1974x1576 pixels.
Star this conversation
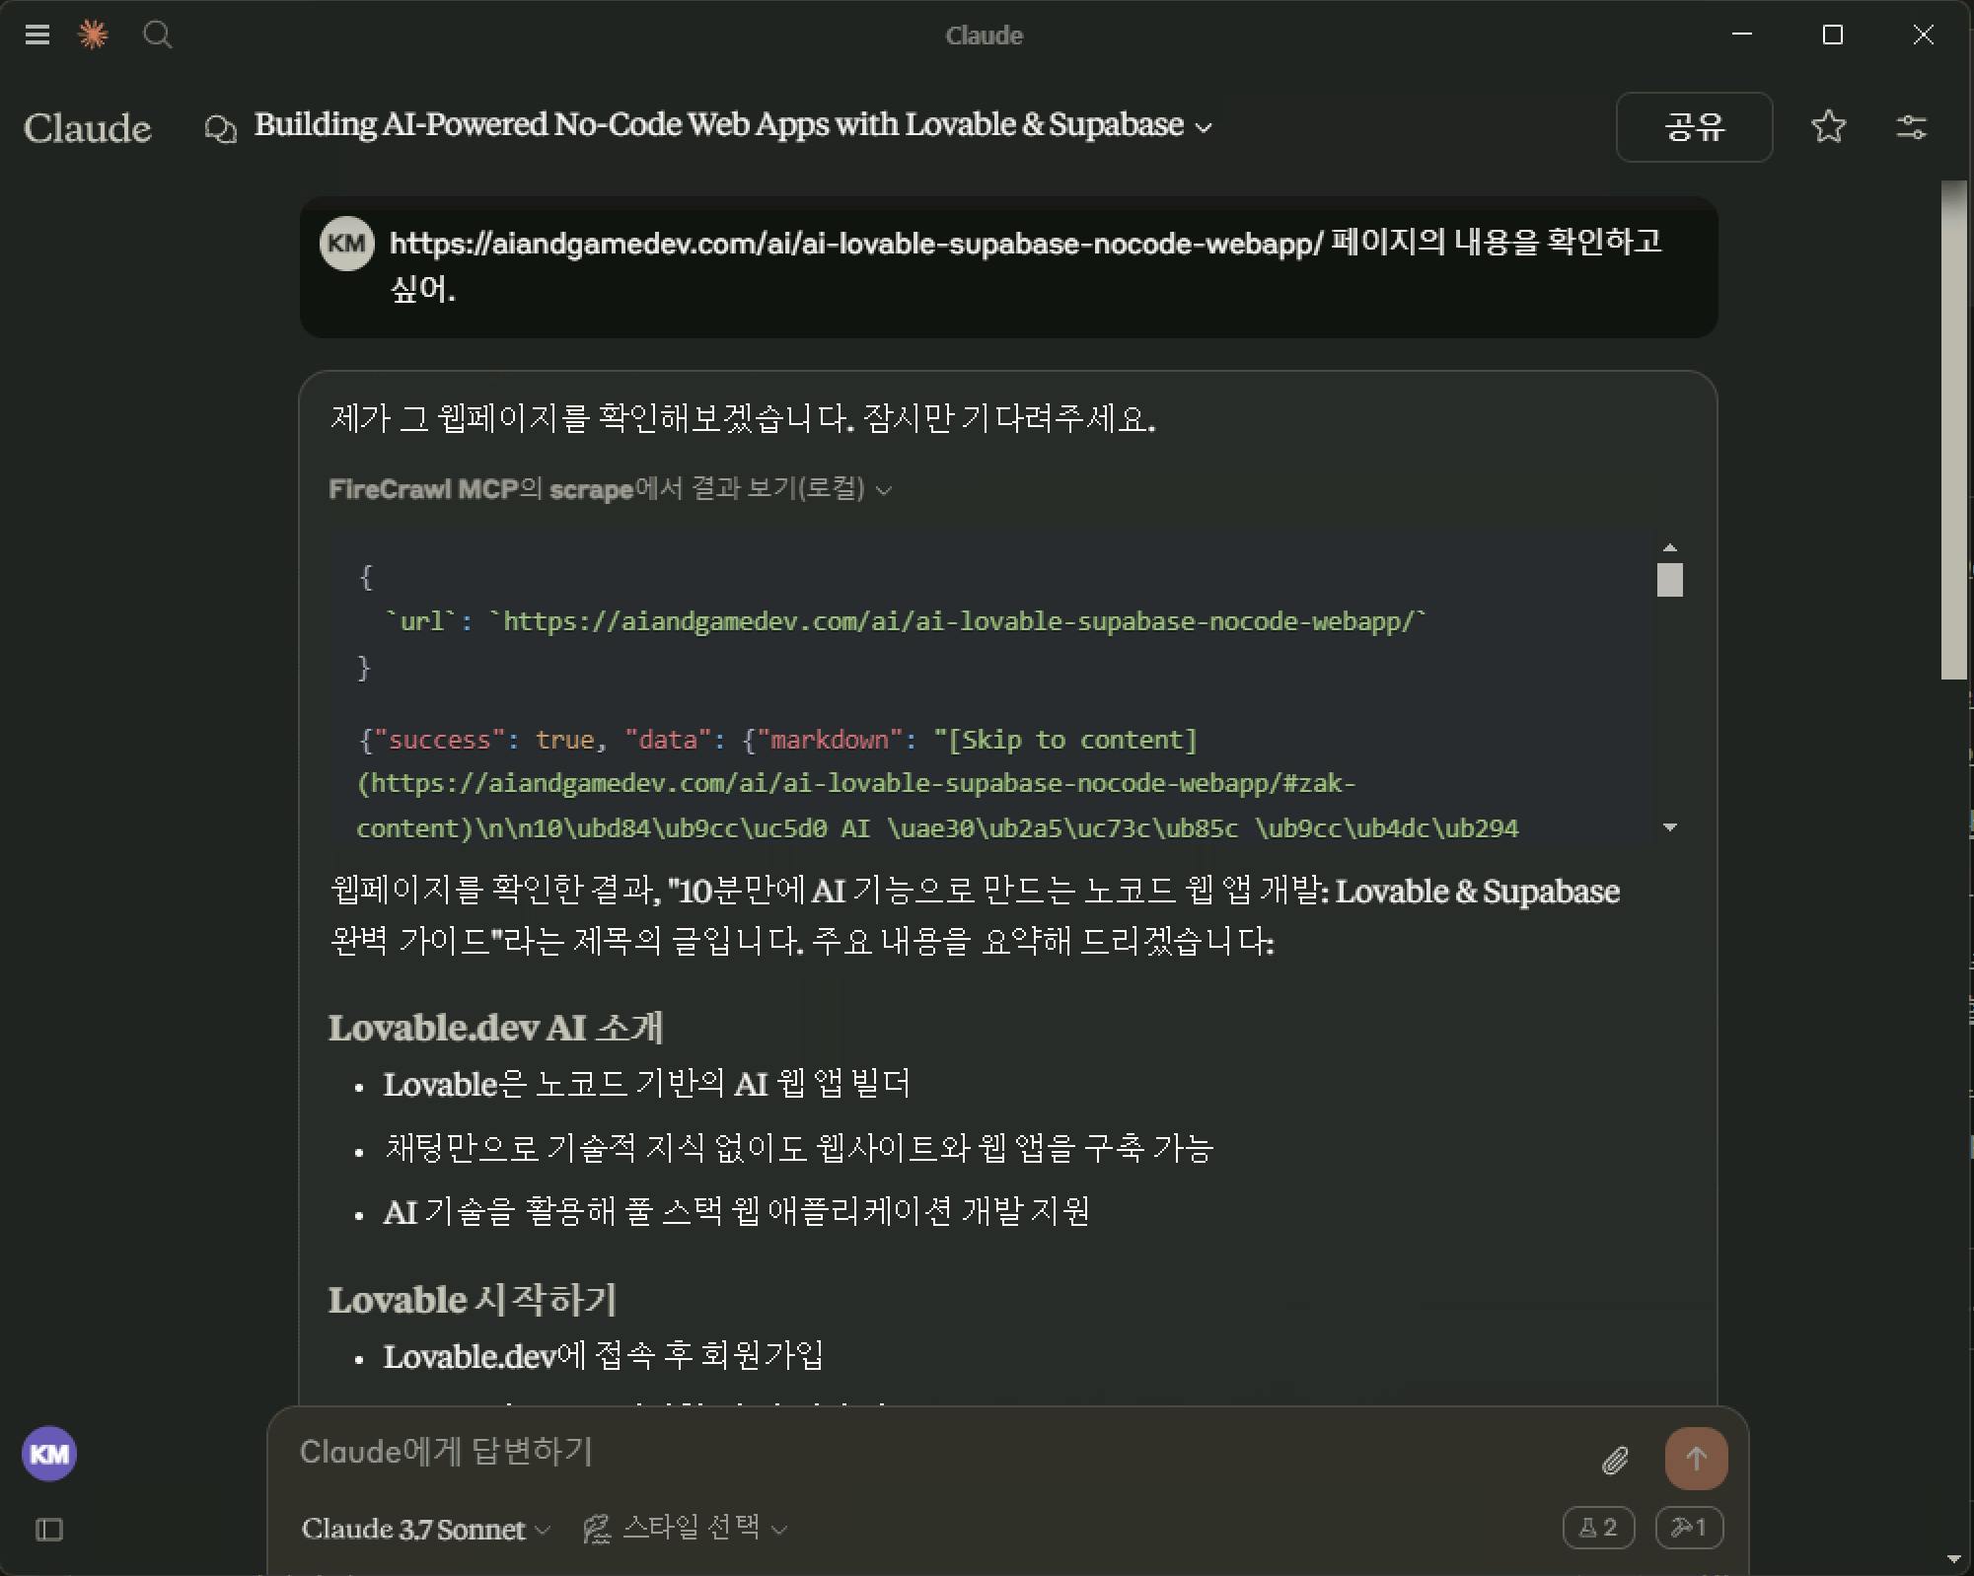[1828, 126]
